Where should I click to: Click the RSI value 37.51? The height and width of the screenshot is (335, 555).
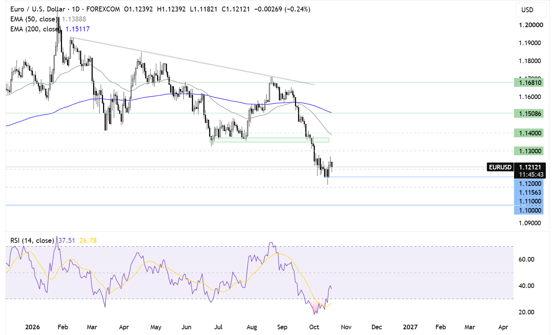pos(67,241)
